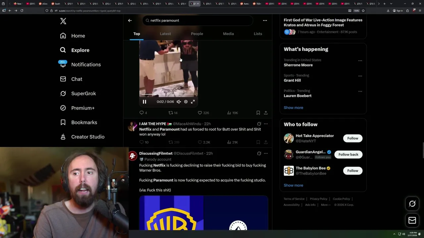Open video playback settings gear
Screen dimensions: 424x238
[x=186, y=102]
